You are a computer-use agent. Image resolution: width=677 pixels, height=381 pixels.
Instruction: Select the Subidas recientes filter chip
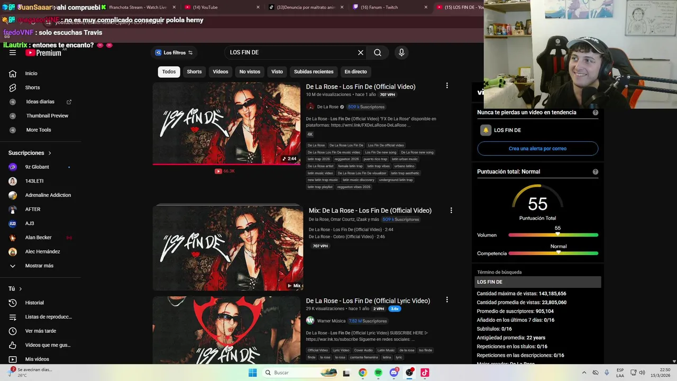314,71
